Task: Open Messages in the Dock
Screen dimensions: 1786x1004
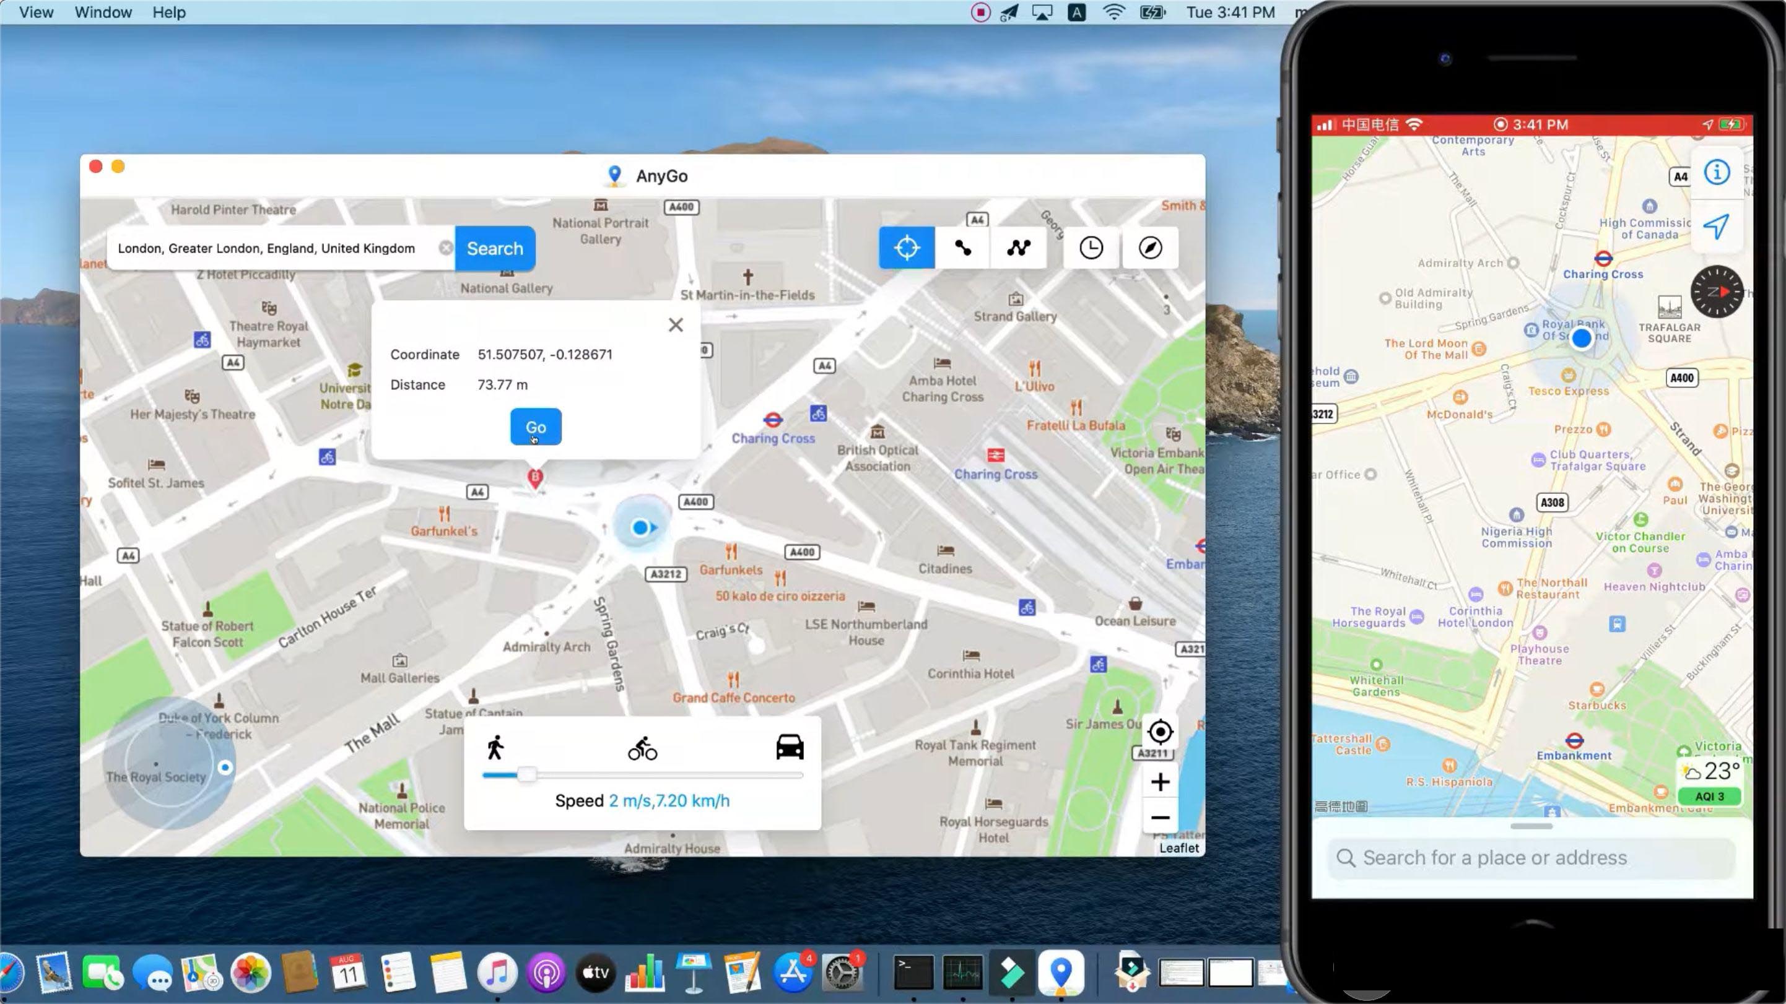Action: pyautogui.click(x=152, y=972)
